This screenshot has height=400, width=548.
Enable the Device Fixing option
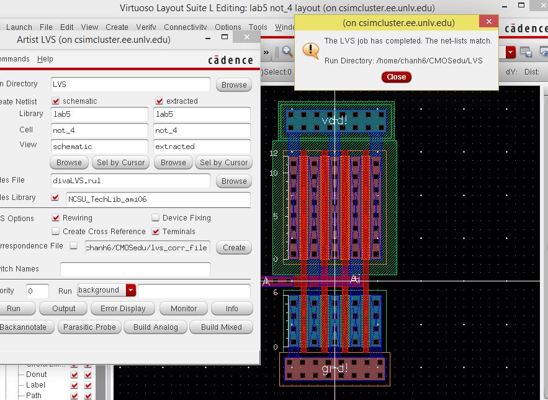pos(156,218)
